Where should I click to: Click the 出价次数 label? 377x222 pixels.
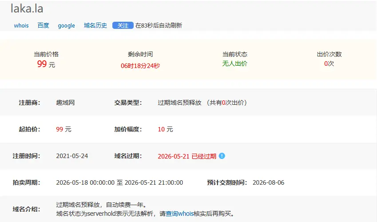329,54
